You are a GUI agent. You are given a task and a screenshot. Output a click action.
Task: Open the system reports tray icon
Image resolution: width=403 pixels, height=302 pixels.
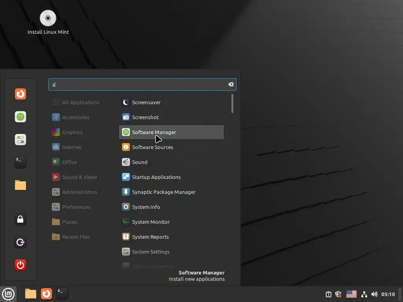329,294
